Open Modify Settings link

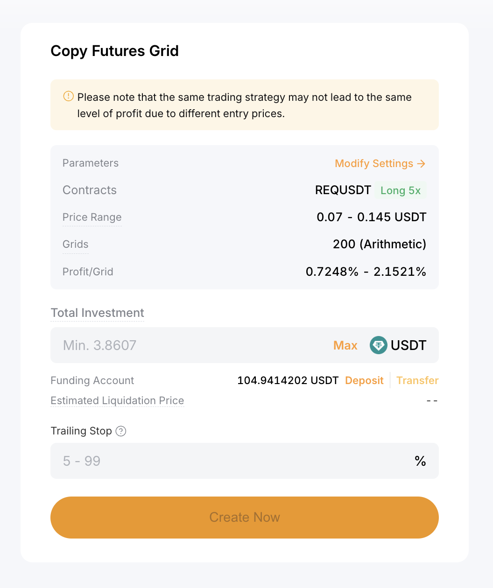(x=380, y=164)
